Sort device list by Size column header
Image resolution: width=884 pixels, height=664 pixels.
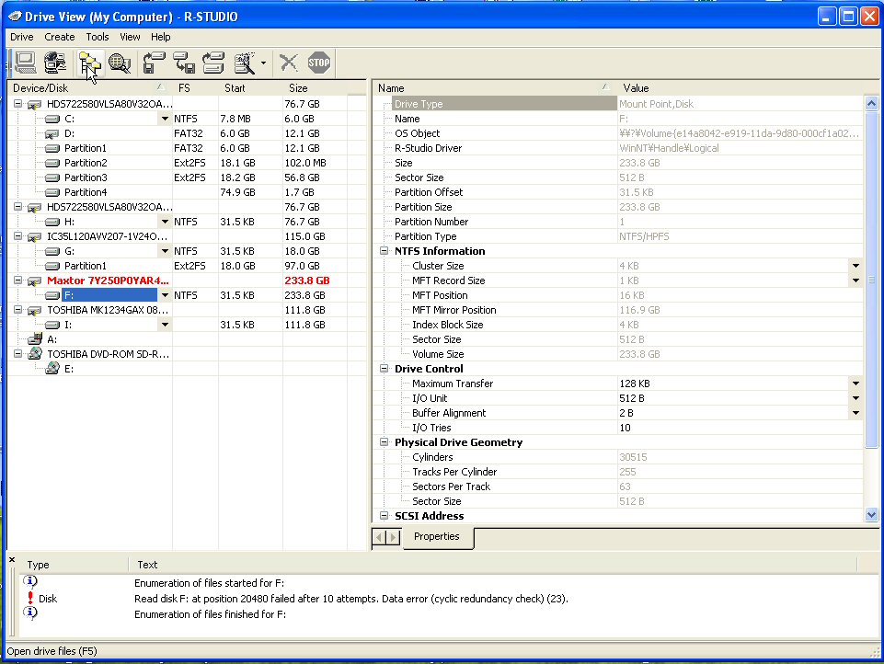pos(298,88)
